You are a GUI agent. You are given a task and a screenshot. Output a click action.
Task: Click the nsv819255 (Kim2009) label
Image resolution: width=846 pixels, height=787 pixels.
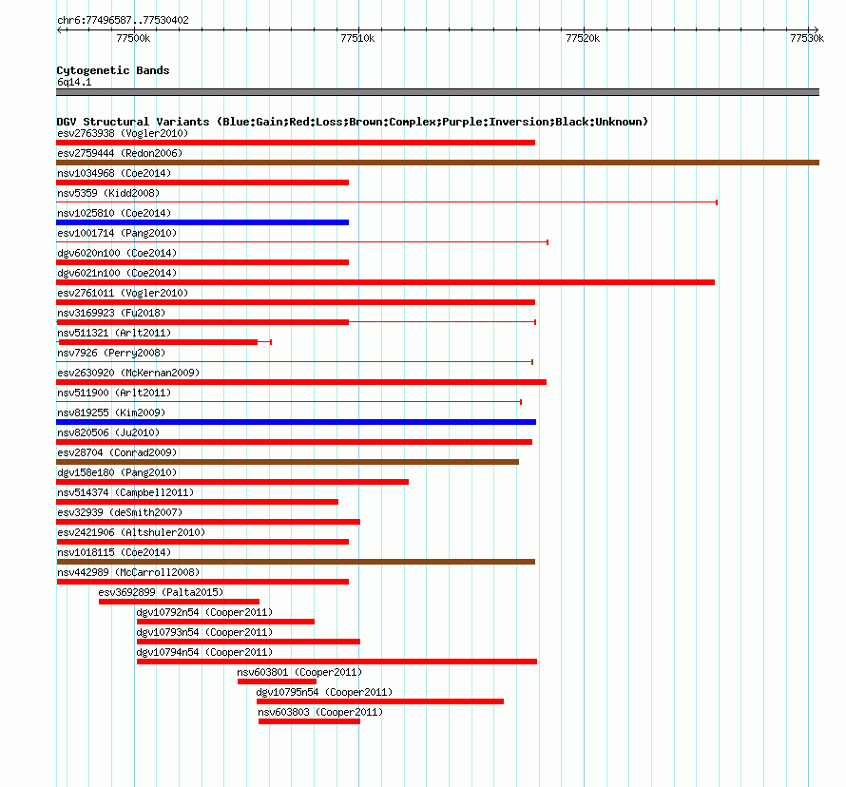(111, 413)
